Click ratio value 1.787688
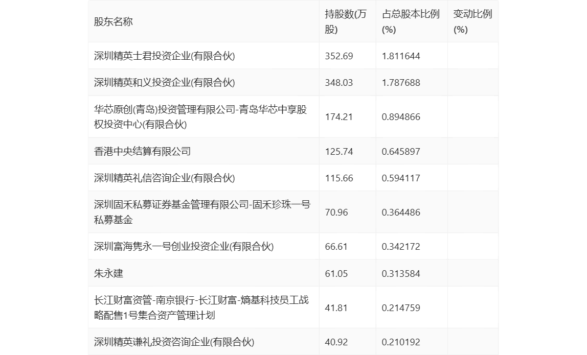This screenshot has width=587, height=355. [x=401, y=83]
